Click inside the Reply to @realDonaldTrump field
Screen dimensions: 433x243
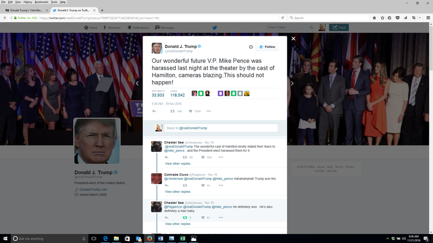pyautogui.click(x=221, y=128)
